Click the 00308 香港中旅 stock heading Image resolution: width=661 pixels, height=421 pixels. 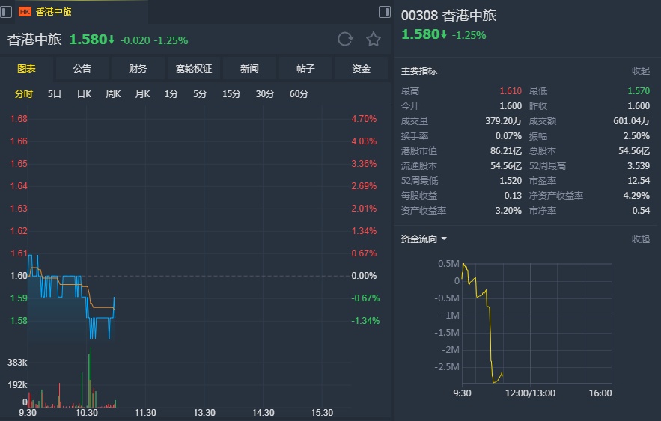pos(448,16)
